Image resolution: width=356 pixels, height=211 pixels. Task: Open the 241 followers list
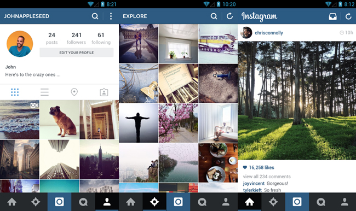(x=76, y=38)
